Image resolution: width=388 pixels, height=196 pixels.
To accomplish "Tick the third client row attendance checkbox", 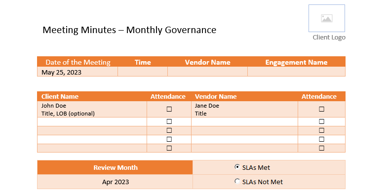I will coord(169,130).
